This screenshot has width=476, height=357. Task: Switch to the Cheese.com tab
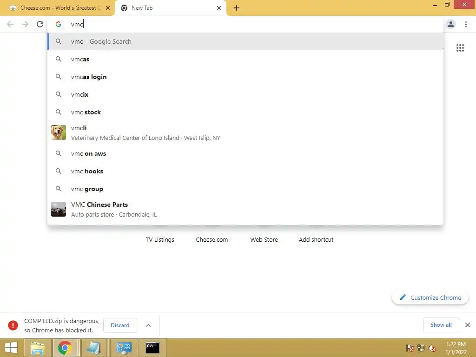[x=57, y=8]
